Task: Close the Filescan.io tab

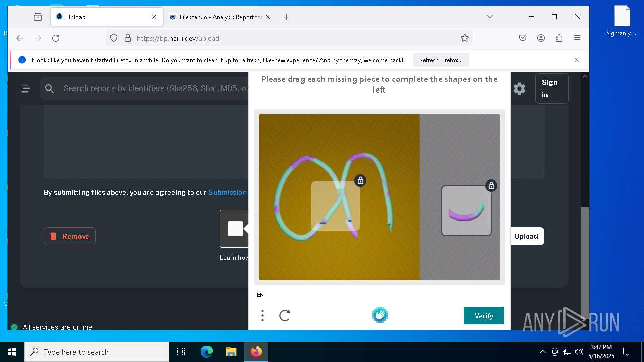Action: pyautogui.click(x=268, y=17)
